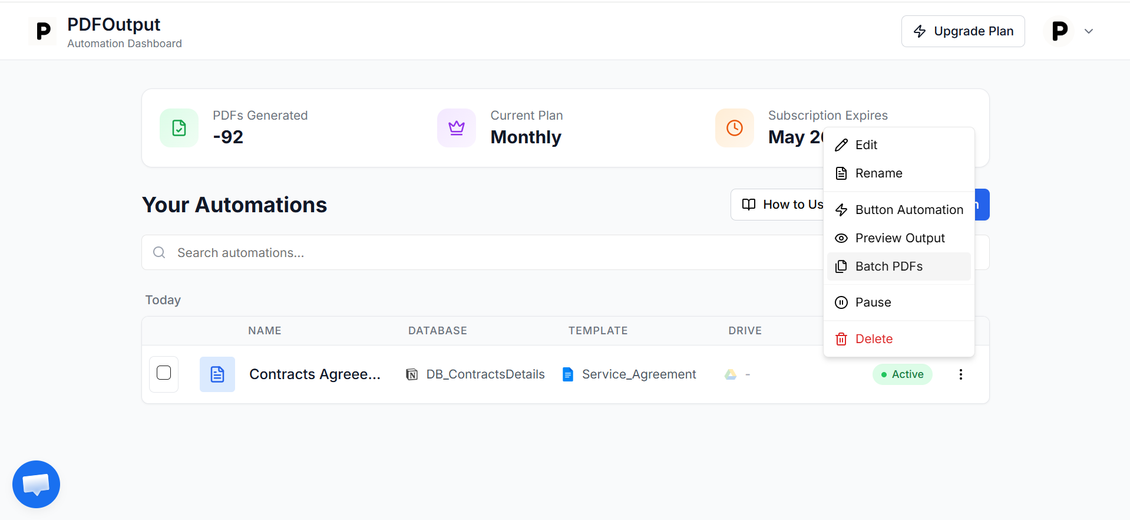Select Delete in the context menu

pos(899,339)
